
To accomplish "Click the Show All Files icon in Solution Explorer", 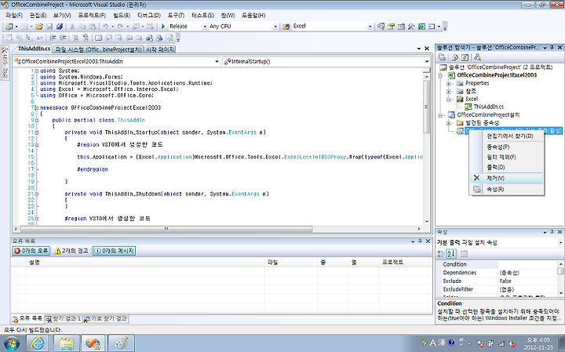I will click(x=454, y=57).
